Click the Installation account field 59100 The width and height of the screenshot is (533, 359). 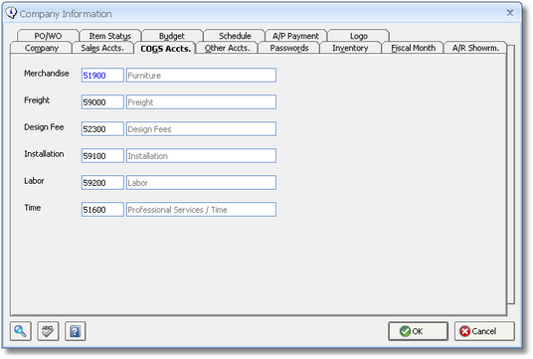click(102, 156)
